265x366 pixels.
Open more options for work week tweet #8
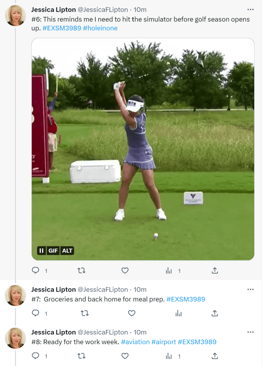tap(250, 332)
